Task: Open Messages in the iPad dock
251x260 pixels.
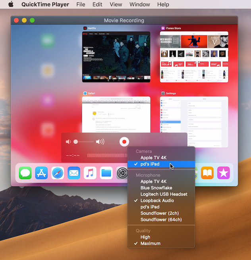Action: 25,173
